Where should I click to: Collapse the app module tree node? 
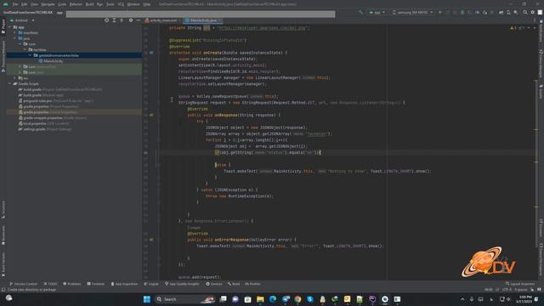pyautogui.click(x=10, y=27)
